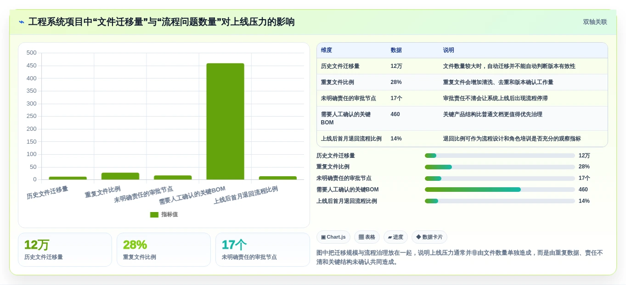The height and width of the screenshot is (285, 626).
Task: Click the 维度 column header
Action: click(x=327, y=50)
